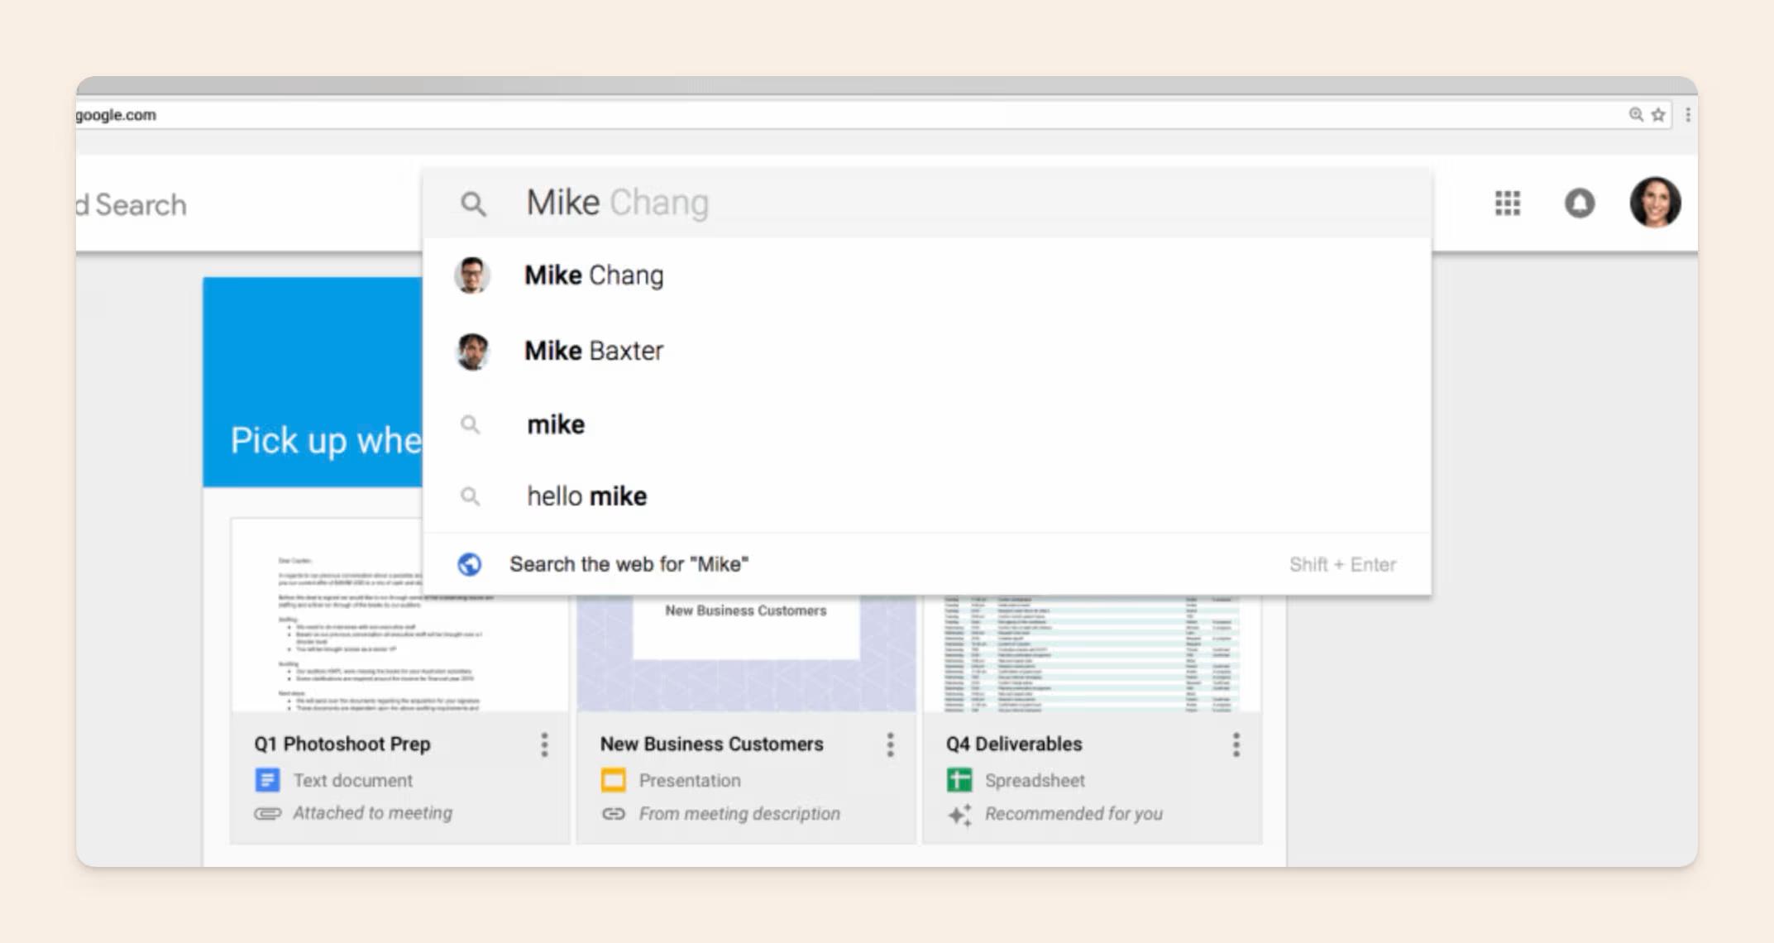Open more options for Q1 Photoshoot Prep
This screenshot has width=1774, height=943.
pyautogui.click(x=544, y=744)
